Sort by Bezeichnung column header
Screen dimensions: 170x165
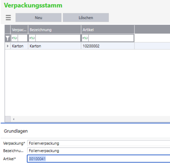pyautogui.click(x=54, y=30)
